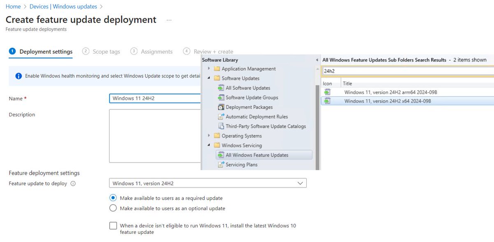Screen dimensions: 494x242
Task: Select Servicing Plans in the tree
Action: [242, 164]
